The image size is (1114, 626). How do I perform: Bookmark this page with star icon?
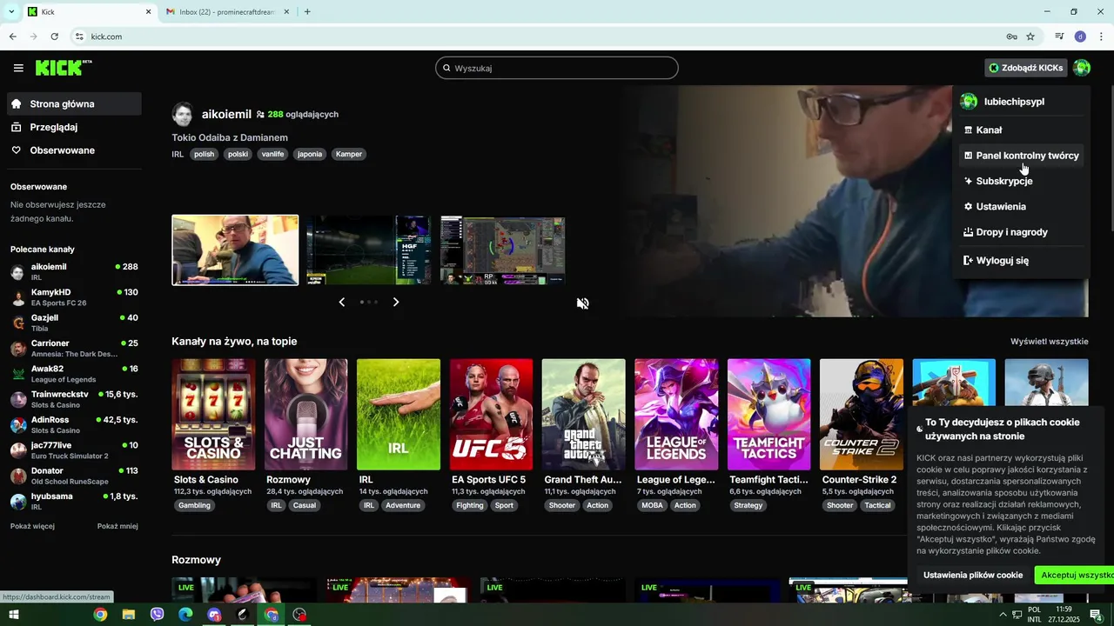1030,37
